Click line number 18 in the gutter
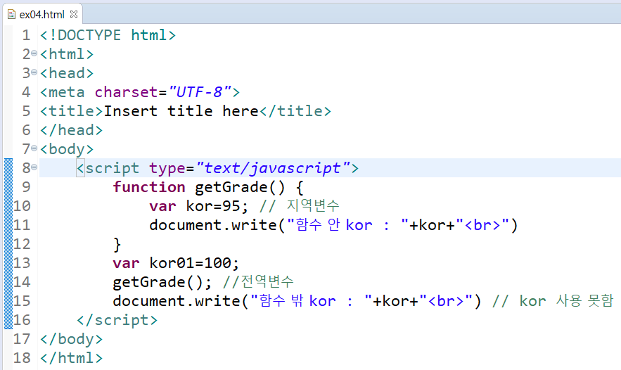The height and width of the screenshot is (370, 621). (x=22, y=358)
